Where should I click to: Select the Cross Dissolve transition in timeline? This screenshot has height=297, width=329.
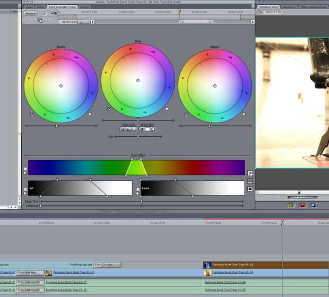[107, 265]
